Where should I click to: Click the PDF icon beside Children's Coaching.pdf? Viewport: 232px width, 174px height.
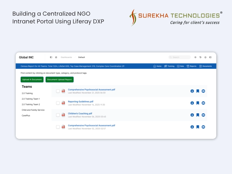point(63,115)
